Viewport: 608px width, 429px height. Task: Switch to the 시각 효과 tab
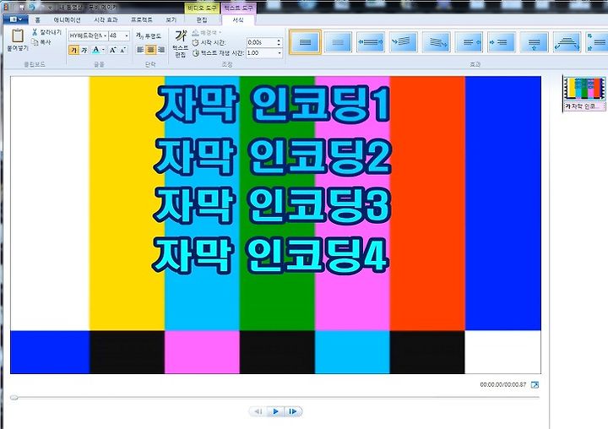click(106, 19)
